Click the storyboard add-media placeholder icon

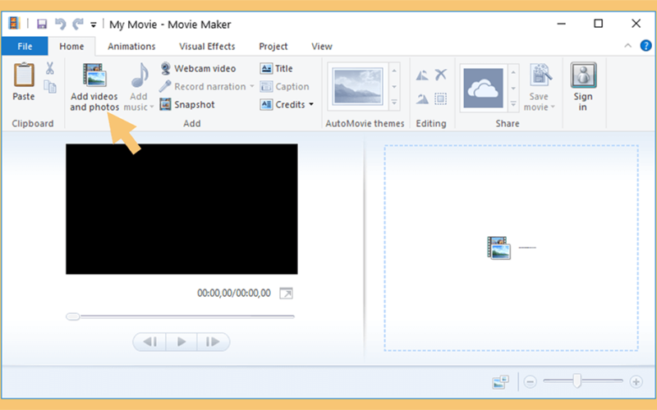click(x=498, y=248)
